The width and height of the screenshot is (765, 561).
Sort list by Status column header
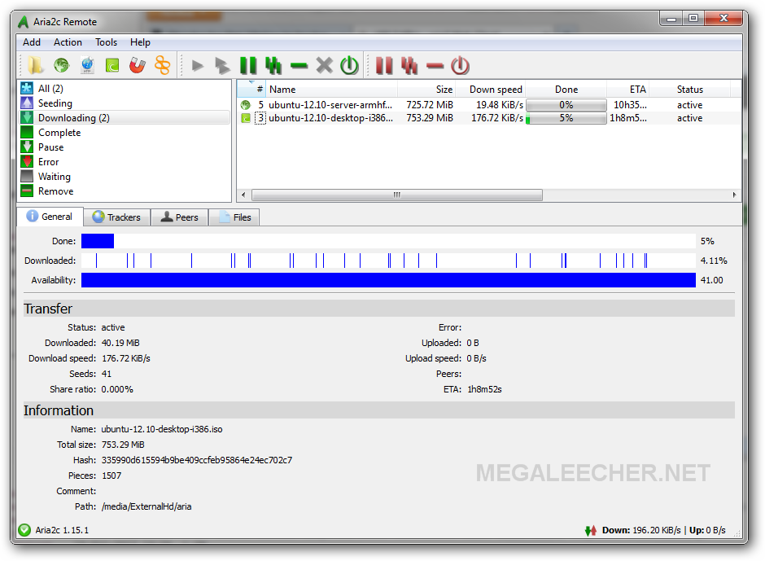[689, 90]
